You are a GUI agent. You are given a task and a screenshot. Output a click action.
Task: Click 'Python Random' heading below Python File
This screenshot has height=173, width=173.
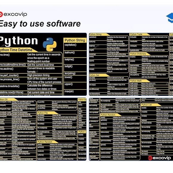click(x=45, y=142)
